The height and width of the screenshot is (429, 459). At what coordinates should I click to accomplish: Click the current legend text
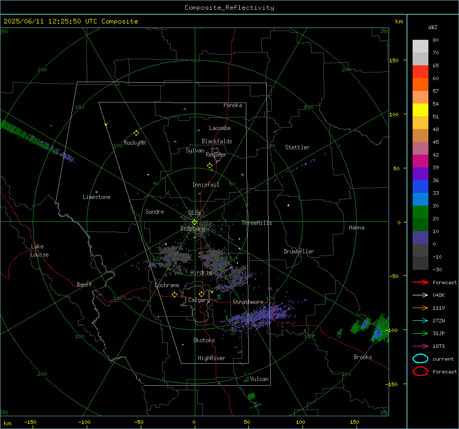pos(443,359)
